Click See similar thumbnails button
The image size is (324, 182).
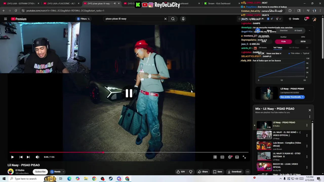[292, 97]
